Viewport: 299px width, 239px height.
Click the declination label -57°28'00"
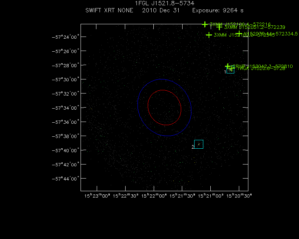(65, 66)
